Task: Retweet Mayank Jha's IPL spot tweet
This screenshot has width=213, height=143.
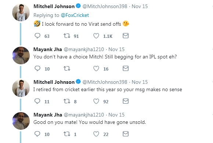Action: pos(67,68)
